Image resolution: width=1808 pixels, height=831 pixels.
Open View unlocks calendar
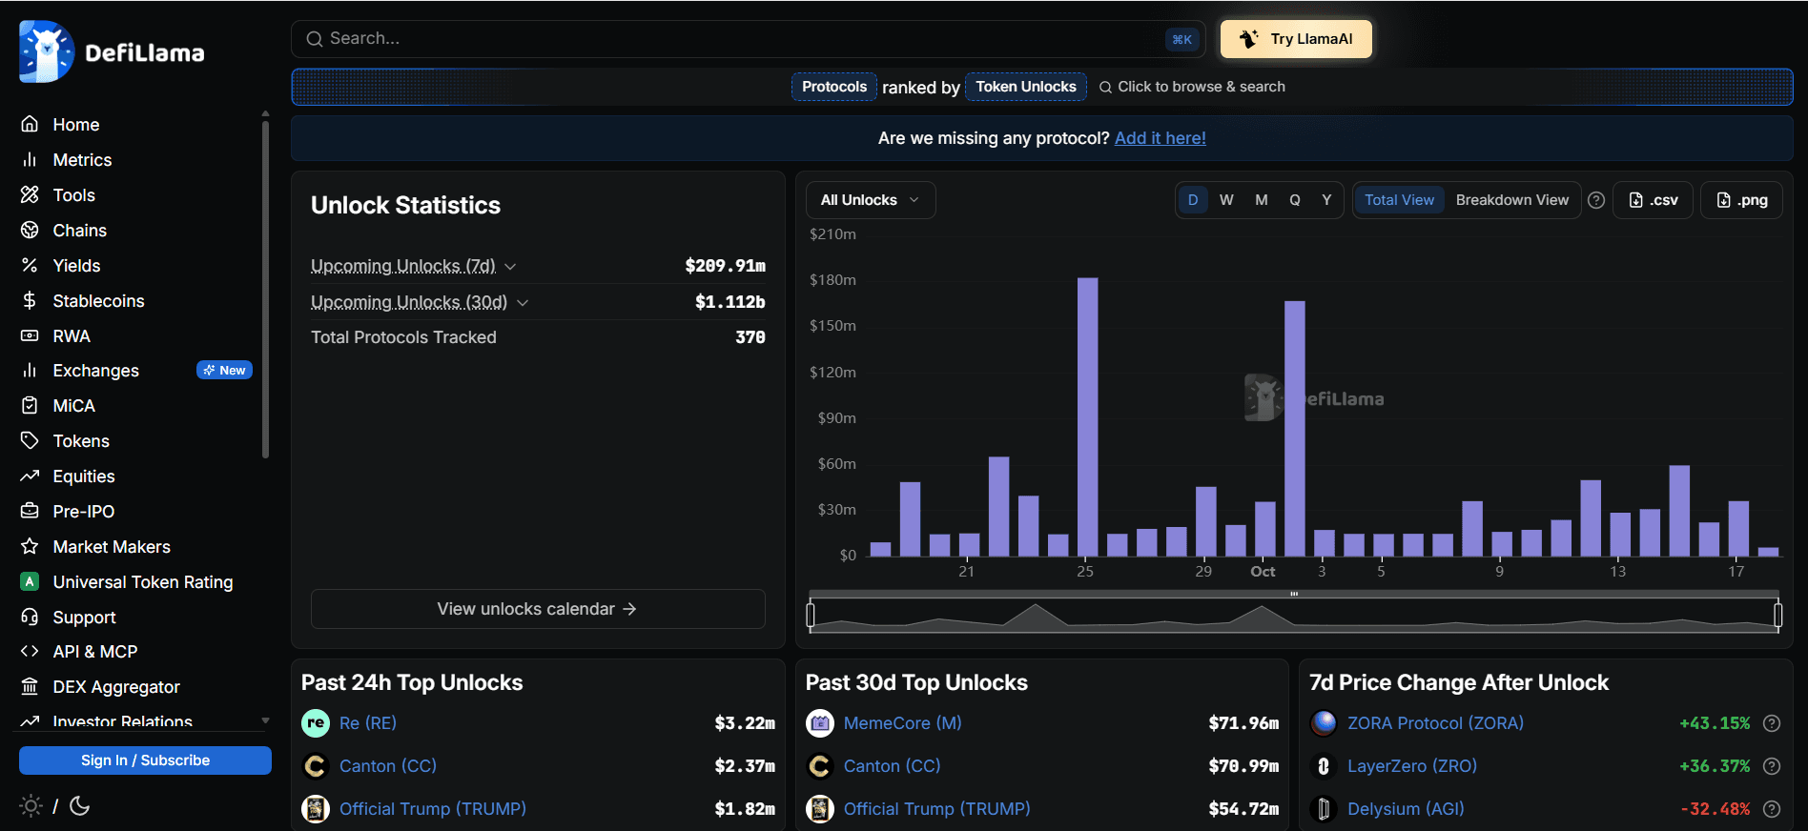pyautogui.click(x=538, y=609)
